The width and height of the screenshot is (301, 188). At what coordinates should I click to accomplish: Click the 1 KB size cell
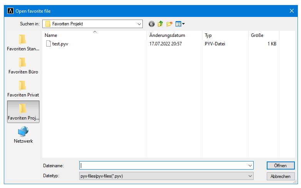[272, 44]
